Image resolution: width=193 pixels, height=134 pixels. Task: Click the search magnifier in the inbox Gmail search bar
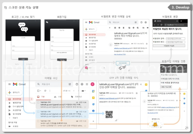pyautogui.click(x=38, y=84)
